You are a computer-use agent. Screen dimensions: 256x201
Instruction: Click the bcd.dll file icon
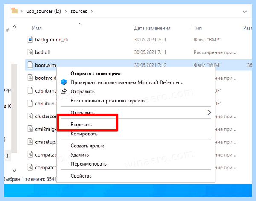(x=30, y=52)
